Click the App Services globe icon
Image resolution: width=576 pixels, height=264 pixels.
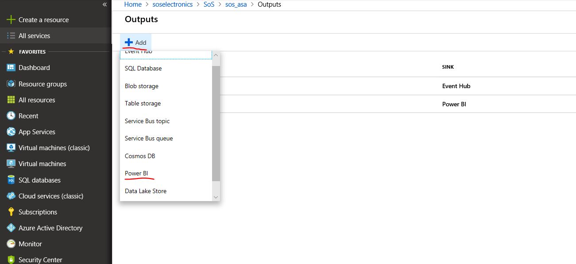[x=11, y=132]
